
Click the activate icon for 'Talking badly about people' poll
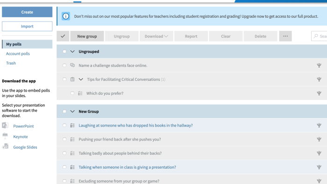coord(319,153)
